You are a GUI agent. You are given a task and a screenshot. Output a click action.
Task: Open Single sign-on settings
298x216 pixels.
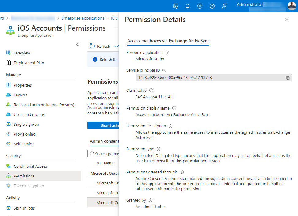(x=26, y=125)
